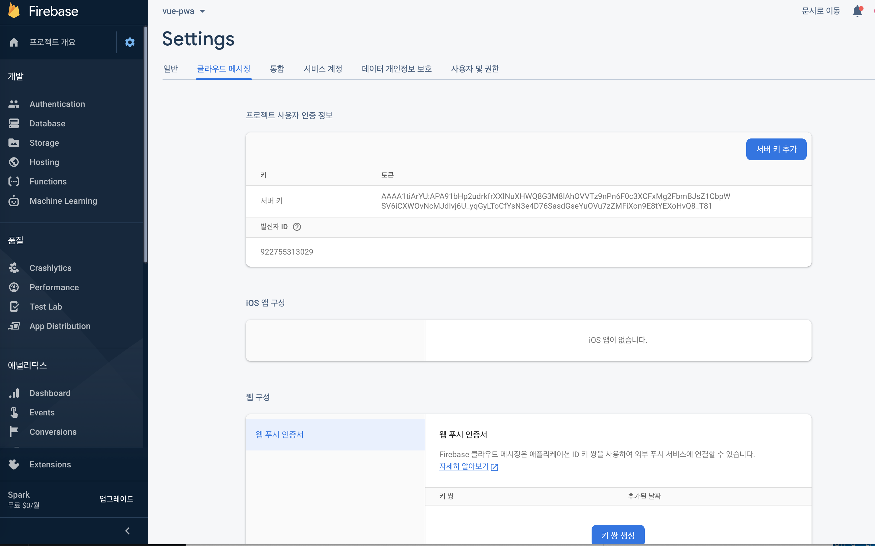Viewport: 875px width, 546px height.
Task: Go to Machine Learning section
Action: click(63, 201)
